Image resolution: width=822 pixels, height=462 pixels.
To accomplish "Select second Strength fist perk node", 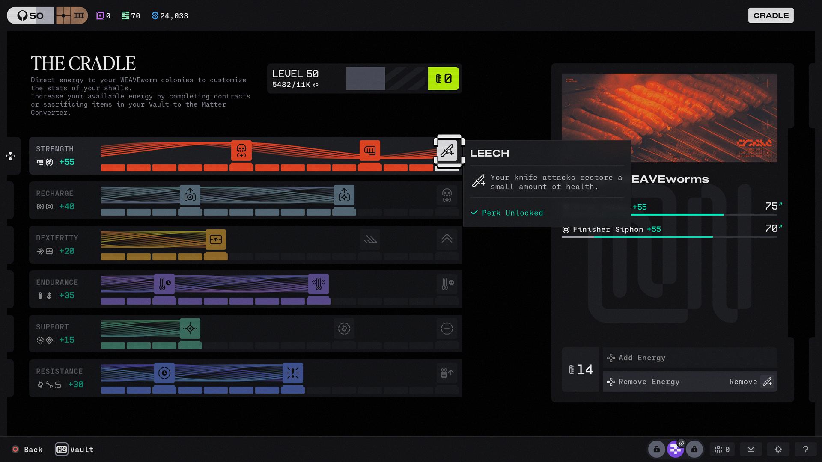I will click(370, 151).
